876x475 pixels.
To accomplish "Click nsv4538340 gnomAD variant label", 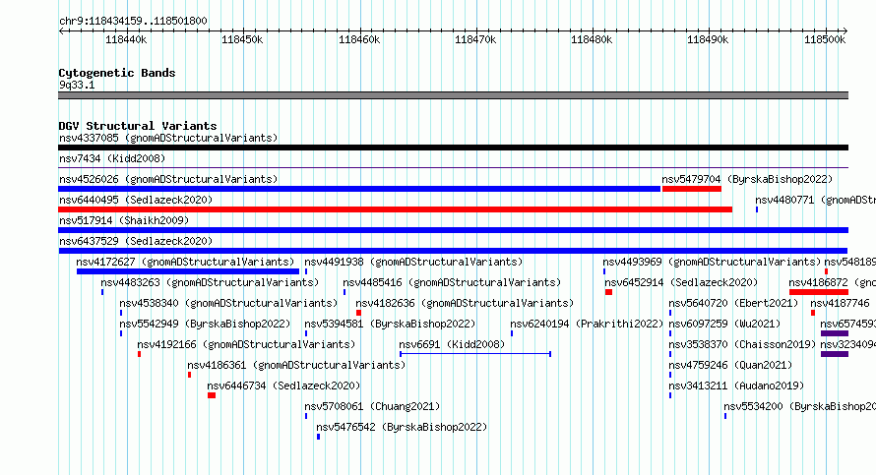I will coord(228,303).
